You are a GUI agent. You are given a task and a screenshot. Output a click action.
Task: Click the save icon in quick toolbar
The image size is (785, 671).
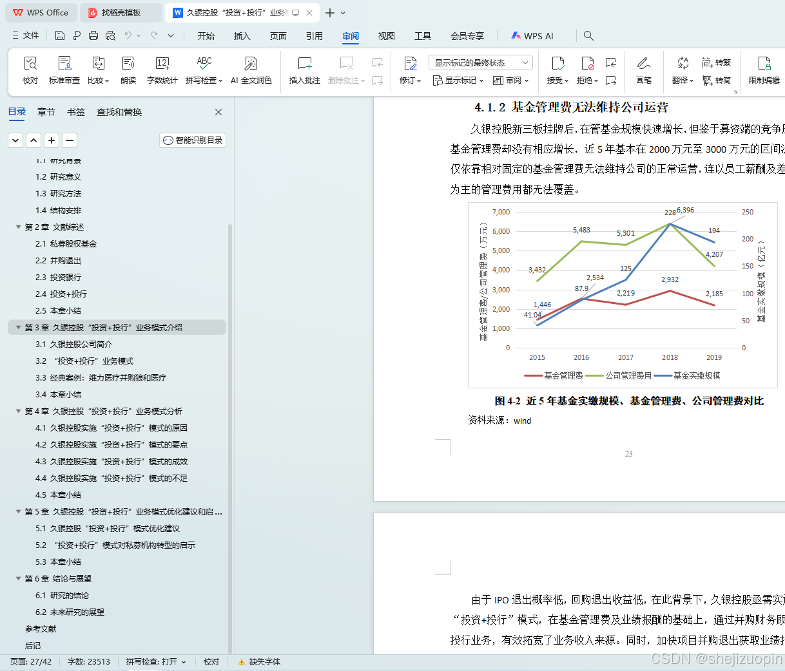60,36
